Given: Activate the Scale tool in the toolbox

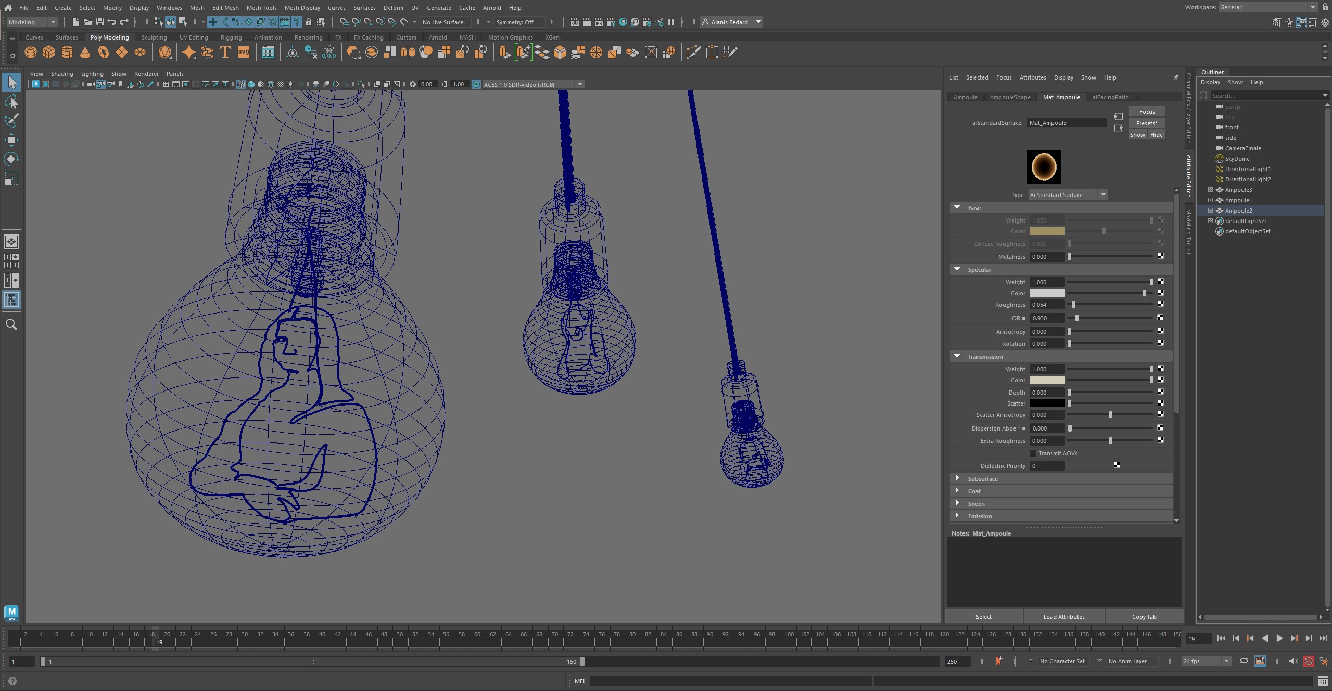Looking at the screenshot, I should [11, 178].
